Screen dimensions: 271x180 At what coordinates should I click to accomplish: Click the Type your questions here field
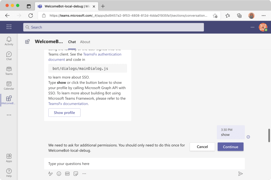point(144,164)
